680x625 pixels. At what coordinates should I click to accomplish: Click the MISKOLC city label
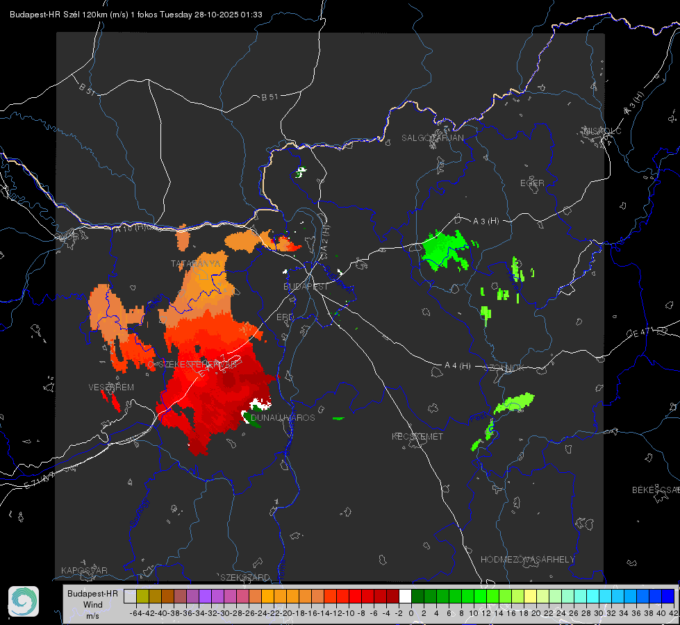point(602,131)
